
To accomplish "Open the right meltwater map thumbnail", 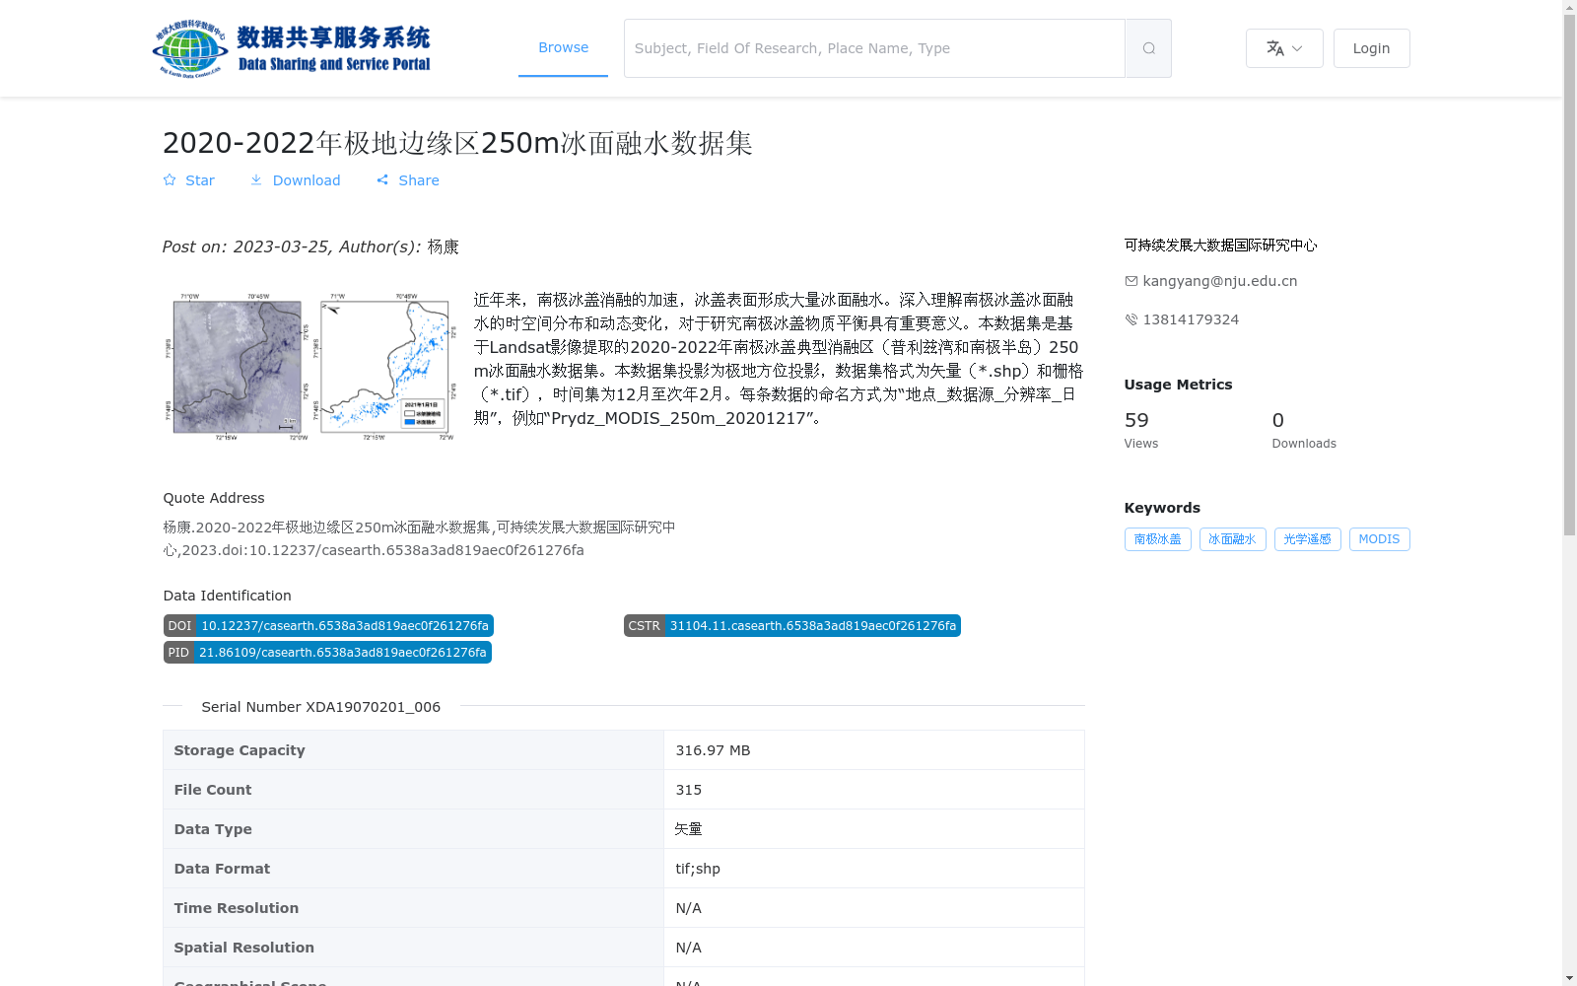I will (385, 367).
